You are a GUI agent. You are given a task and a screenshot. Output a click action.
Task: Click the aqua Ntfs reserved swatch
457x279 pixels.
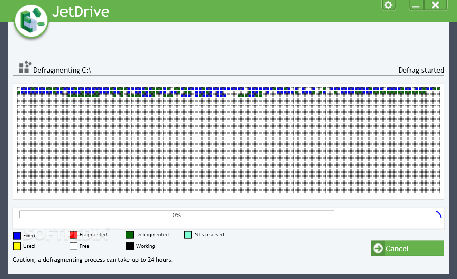[188, 235]
